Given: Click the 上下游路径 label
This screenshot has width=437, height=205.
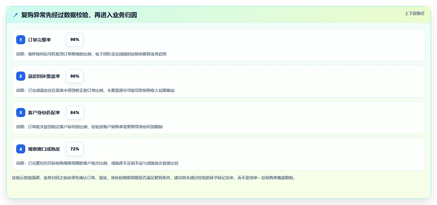Looking at the screenshot, I should point(414,13).
